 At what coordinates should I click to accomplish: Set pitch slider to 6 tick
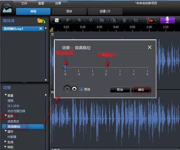coord(148,71)
